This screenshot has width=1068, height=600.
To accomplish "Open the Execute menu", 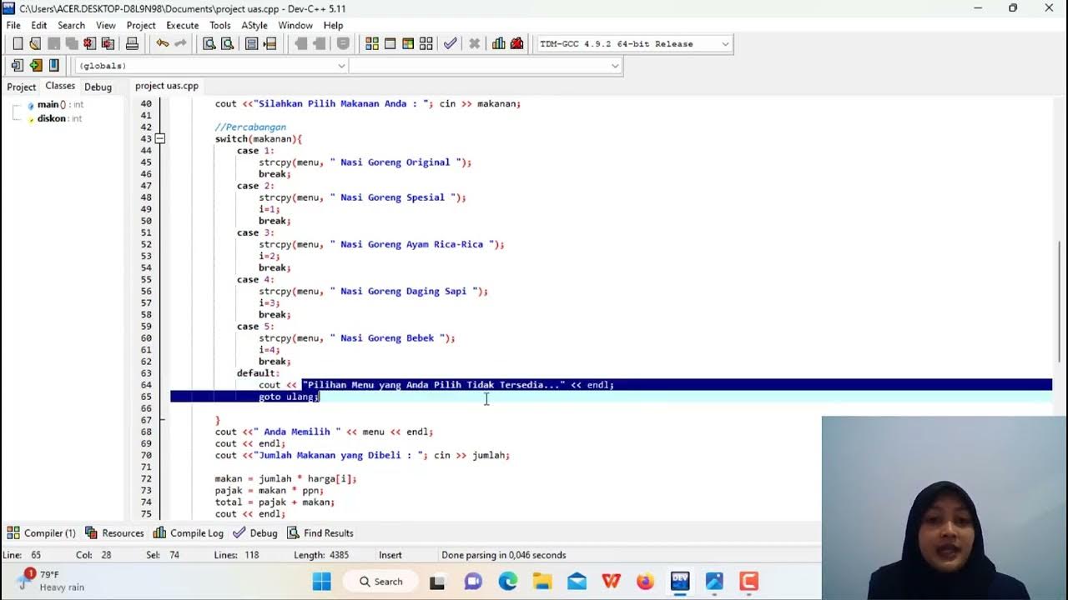I will click(x=183, y=25).
